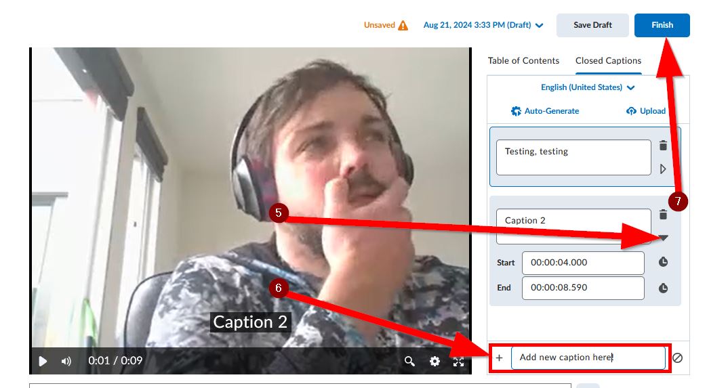
Task: Click the 0:01 / 0:09 time display
Action: pyautogui.click(x=115, y=361)
